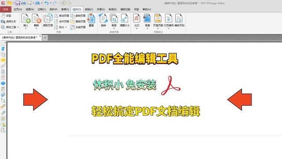Click the Duplicate Pages (复制页面) button

click(x=78, y=16)
